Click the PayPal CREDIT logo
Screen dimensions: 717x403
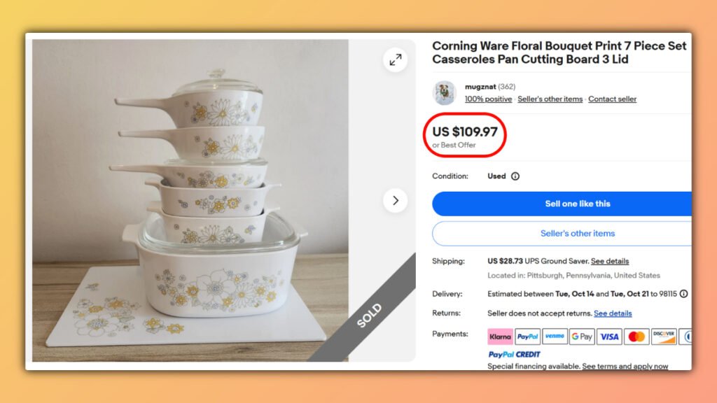[515, 354]
